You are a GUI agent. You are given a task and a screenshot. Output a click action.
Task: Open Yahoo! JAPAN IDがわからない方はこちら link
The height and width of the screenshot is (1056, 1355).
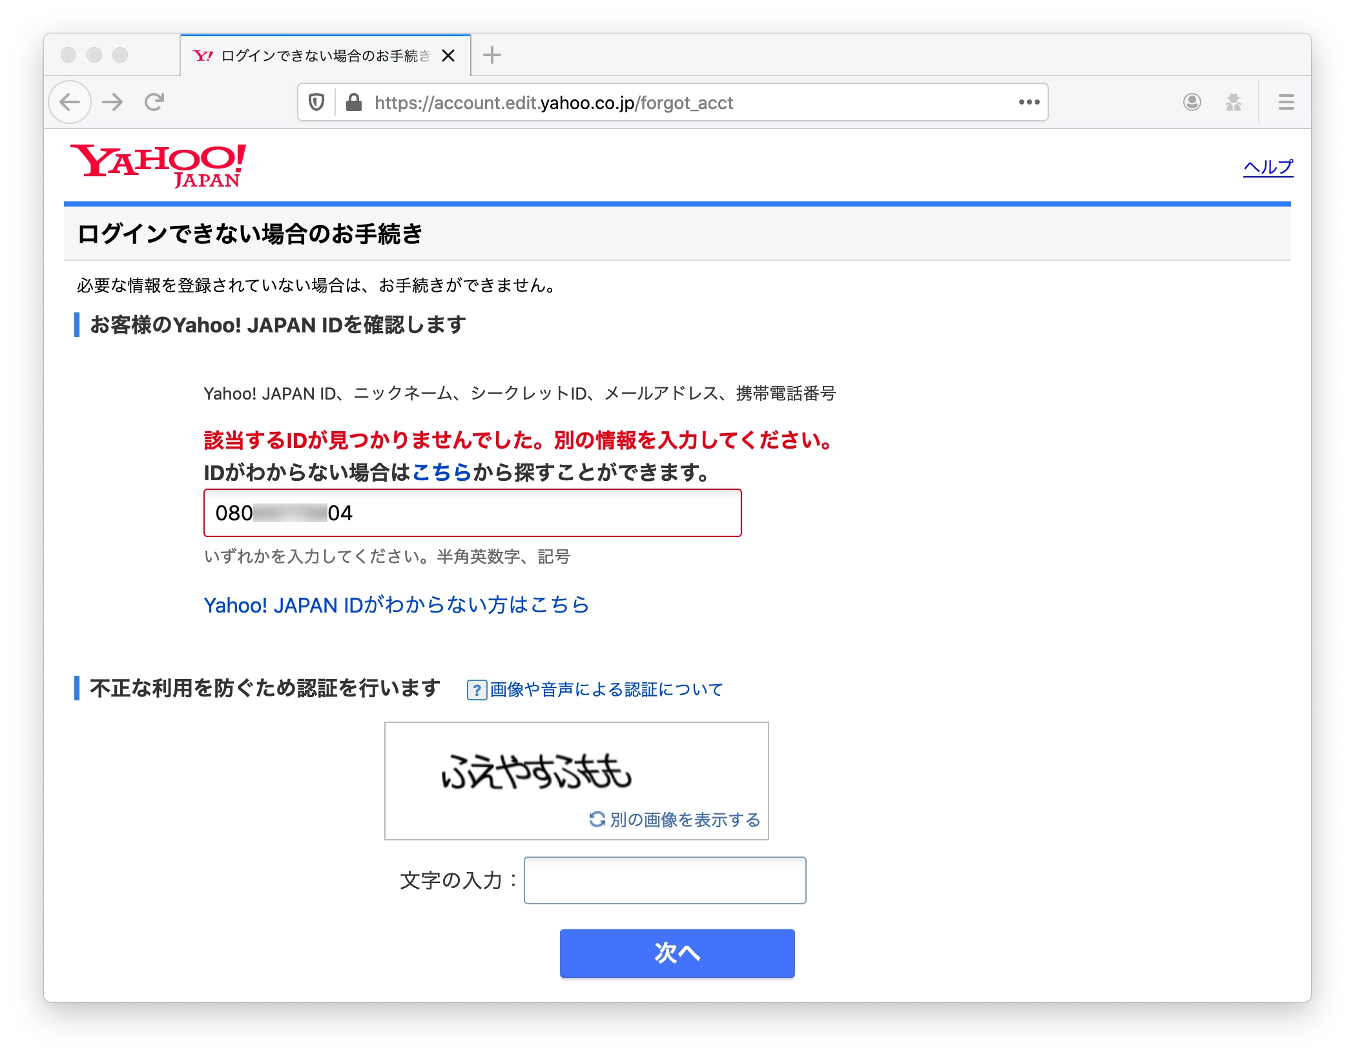[x=396, y=605]
